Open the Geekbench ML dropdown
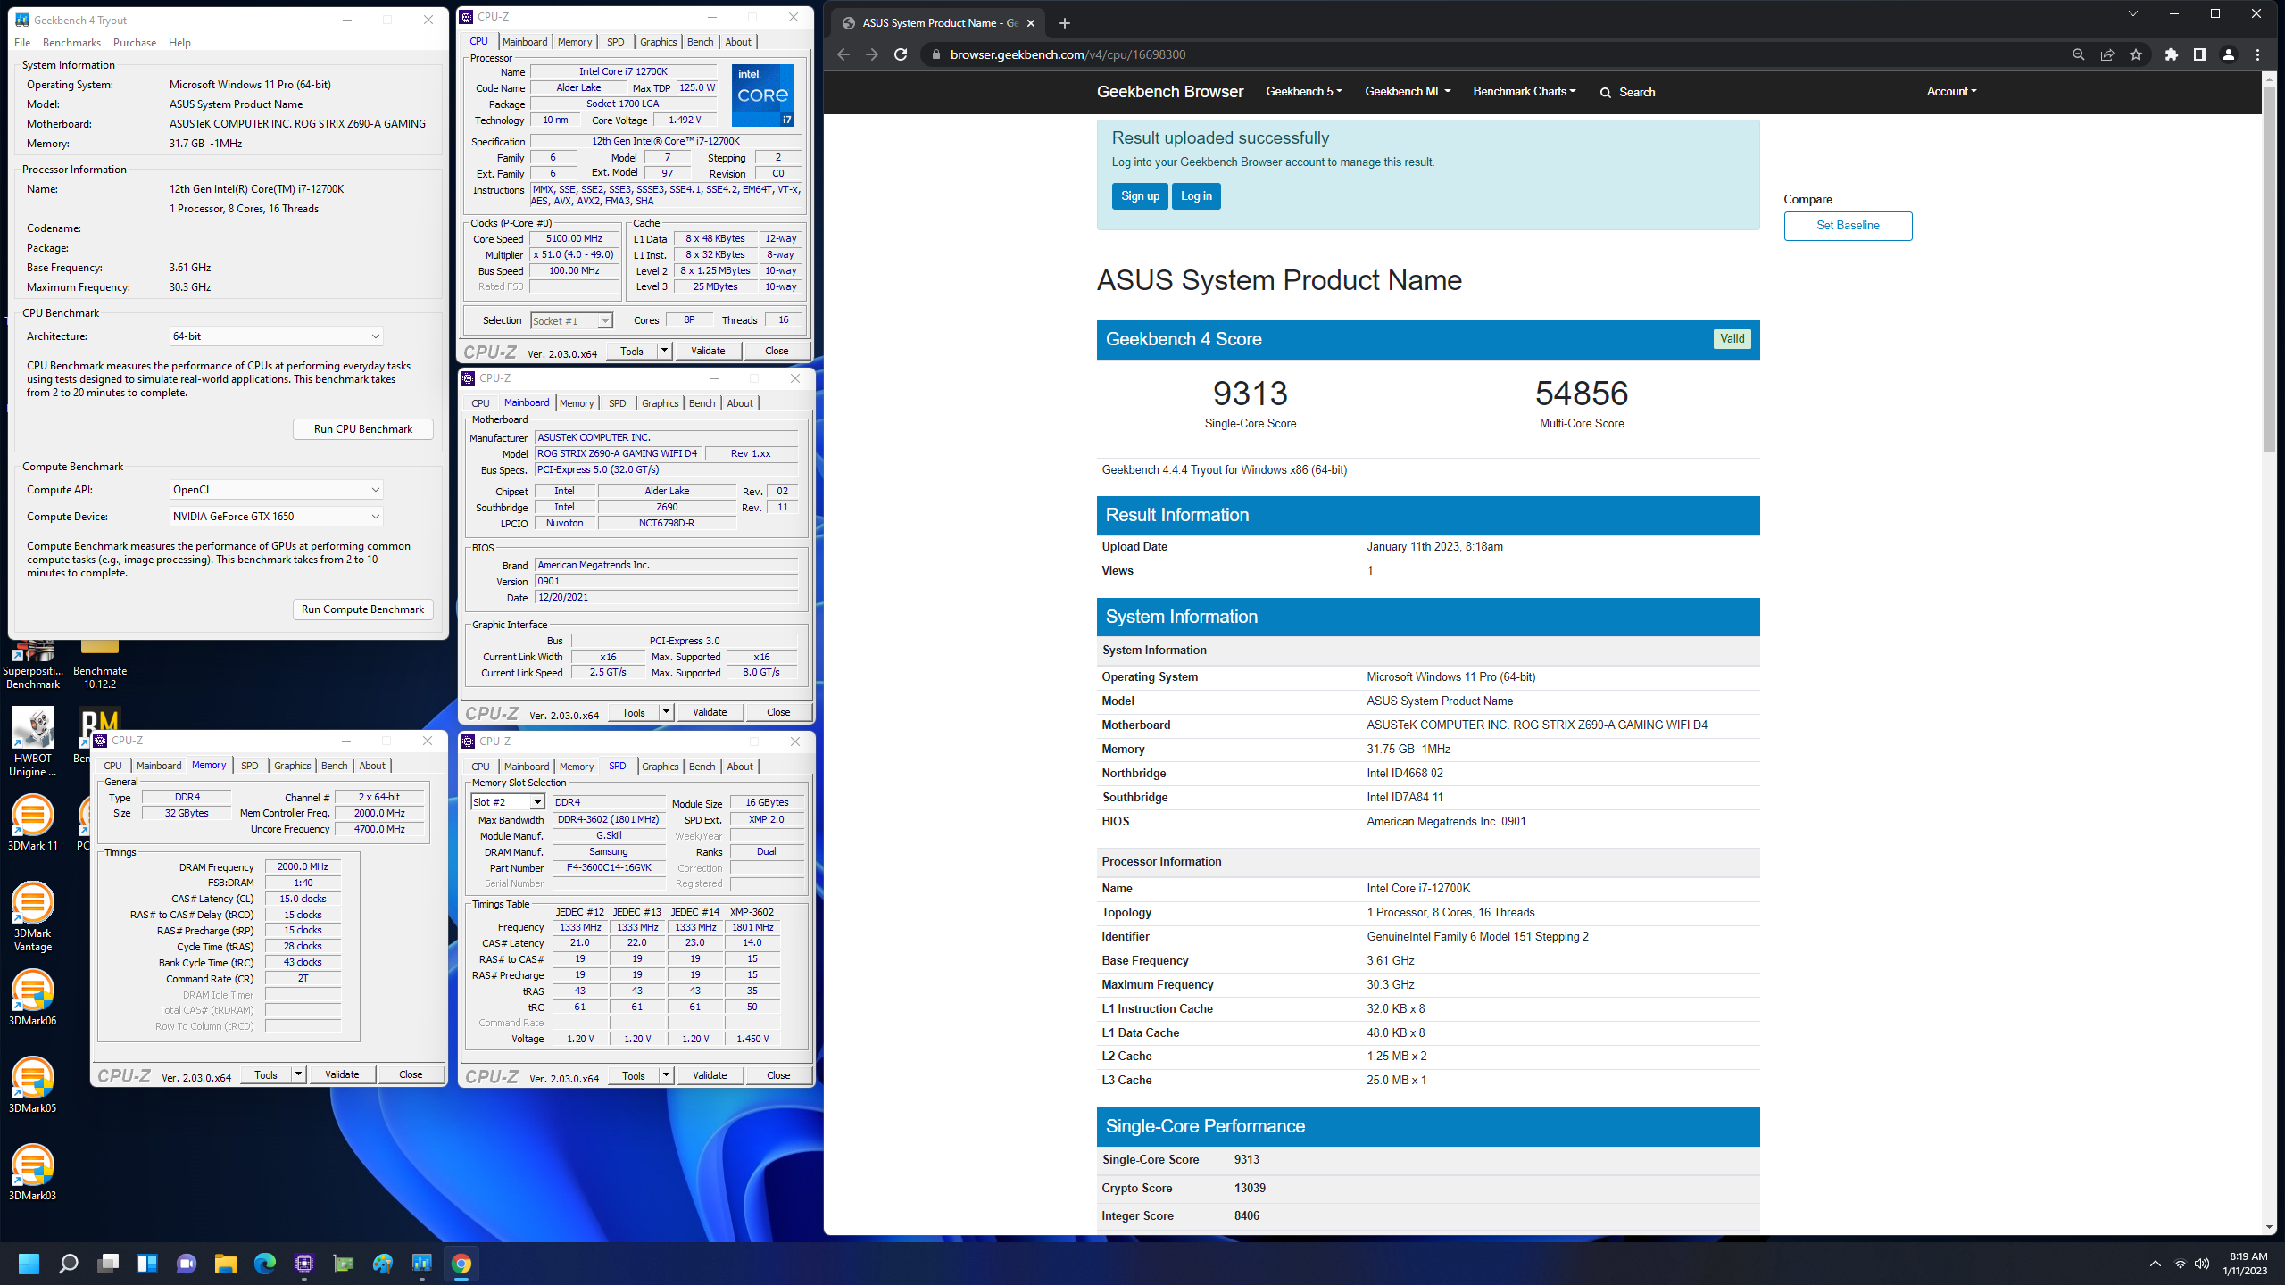The image size is (2285, 1285). pos(1408,91)
